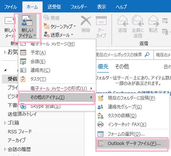Switch to the Send/Receive (送受信) tab
The height and width of the screenshot is (156, 171).
click(x=54, y=7)
